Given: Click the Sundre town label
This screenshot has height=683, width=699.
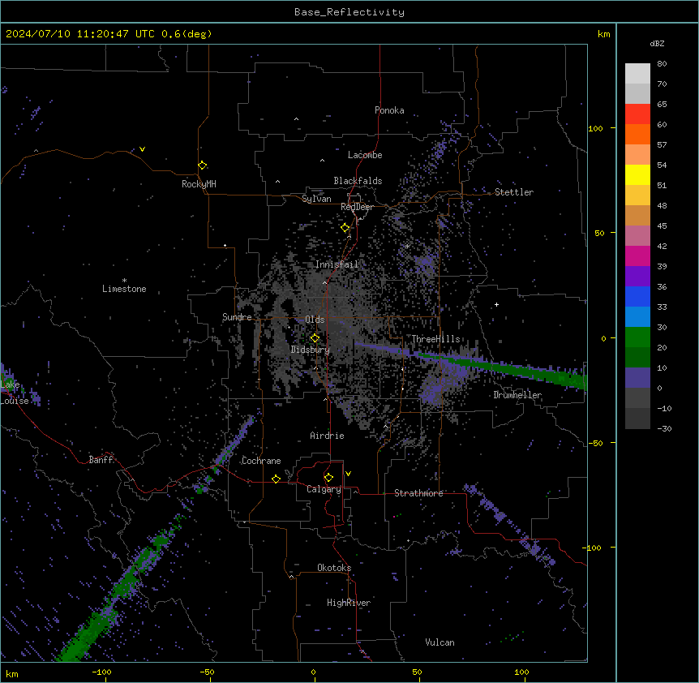Looking at the screenshot, I should tap(237, 317).
